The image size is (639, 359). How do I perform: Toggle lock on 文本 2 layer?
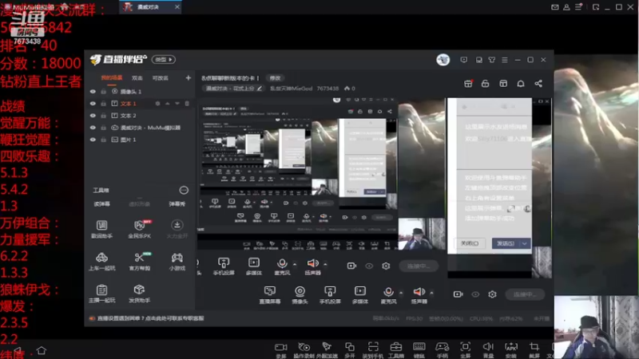[104, 116]
